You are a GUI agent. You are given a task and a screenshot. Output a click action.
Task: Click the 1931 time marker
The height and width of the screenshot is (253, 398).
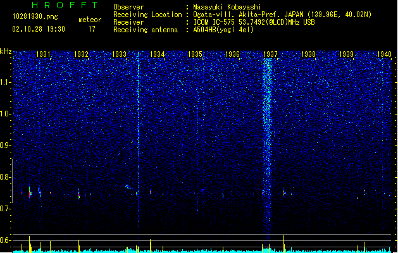pos(43,54)
